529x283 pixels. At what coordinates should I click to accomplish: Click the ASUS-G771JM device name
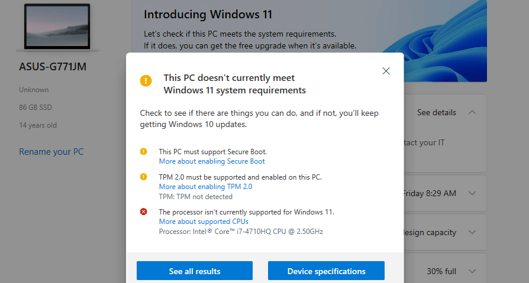(x=53, y=67)
